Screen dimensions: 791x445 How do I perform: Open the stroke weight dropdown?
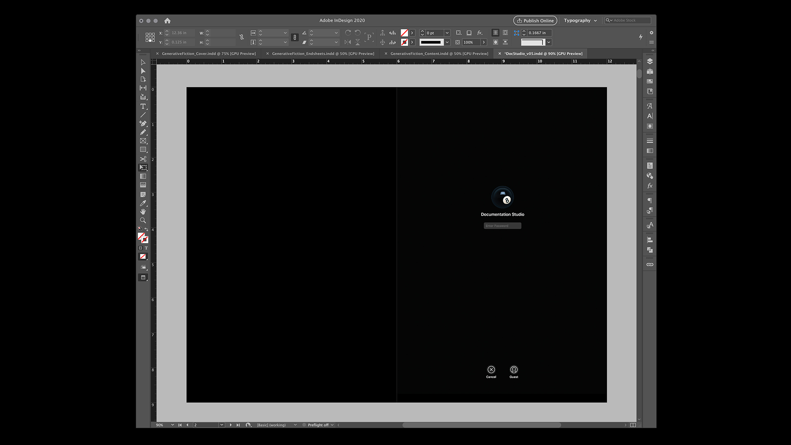point(447,33)
